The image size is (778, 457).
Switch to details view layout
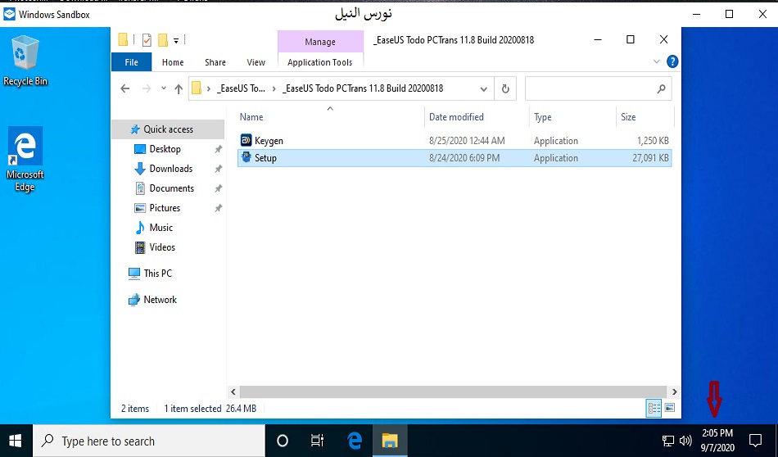[x=654, y=408]
